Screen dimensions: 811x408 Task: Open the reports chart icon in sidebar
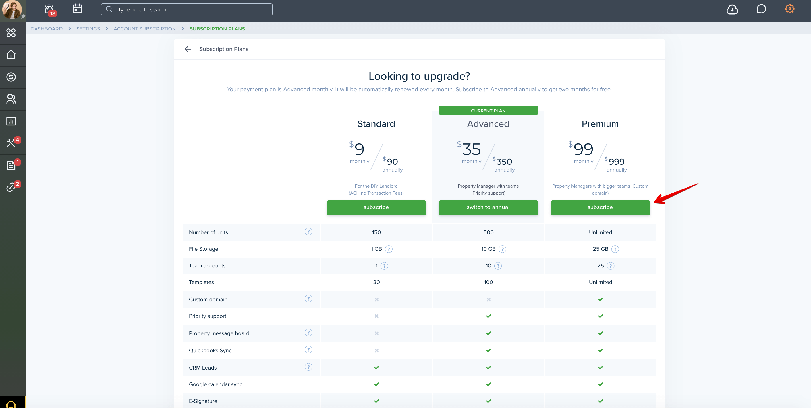11,121
